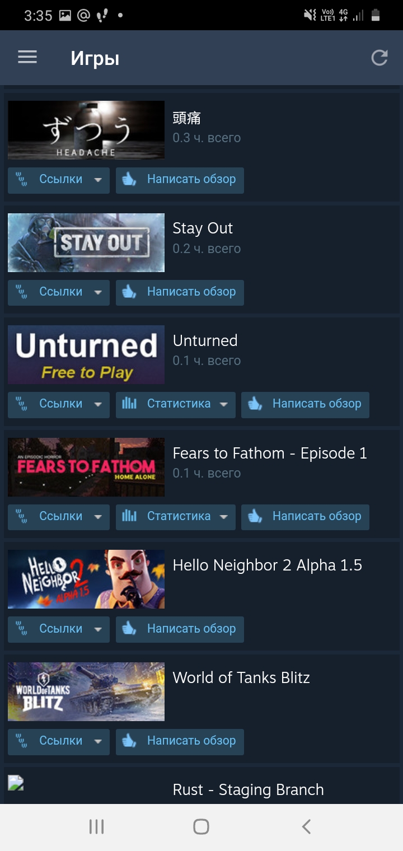Open Unturned game banner thumbnail
Screen dimensions: 403x851
coord(86,355)
